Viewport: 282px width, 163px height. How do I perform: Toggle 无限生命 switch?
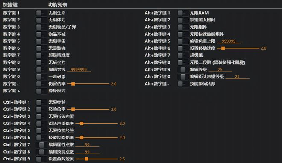coord(41,13)
